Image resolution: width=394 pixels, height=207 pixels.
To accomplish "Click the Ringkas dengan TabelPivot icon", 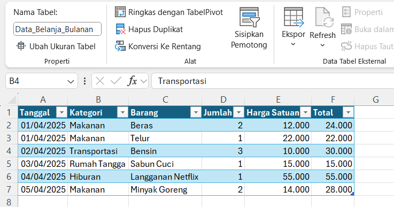I will click(x=120, y=12).
